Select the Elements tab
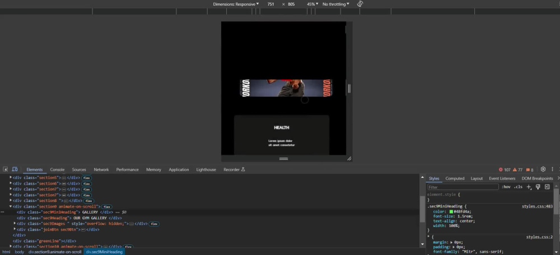 point(35,170)
